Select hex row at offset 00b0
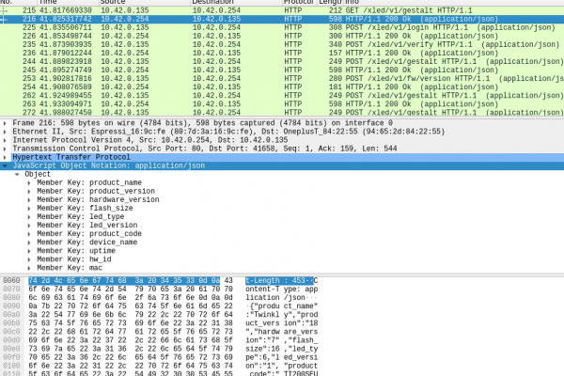The height and width of the screenshot is (376, 564). (131, 323)
